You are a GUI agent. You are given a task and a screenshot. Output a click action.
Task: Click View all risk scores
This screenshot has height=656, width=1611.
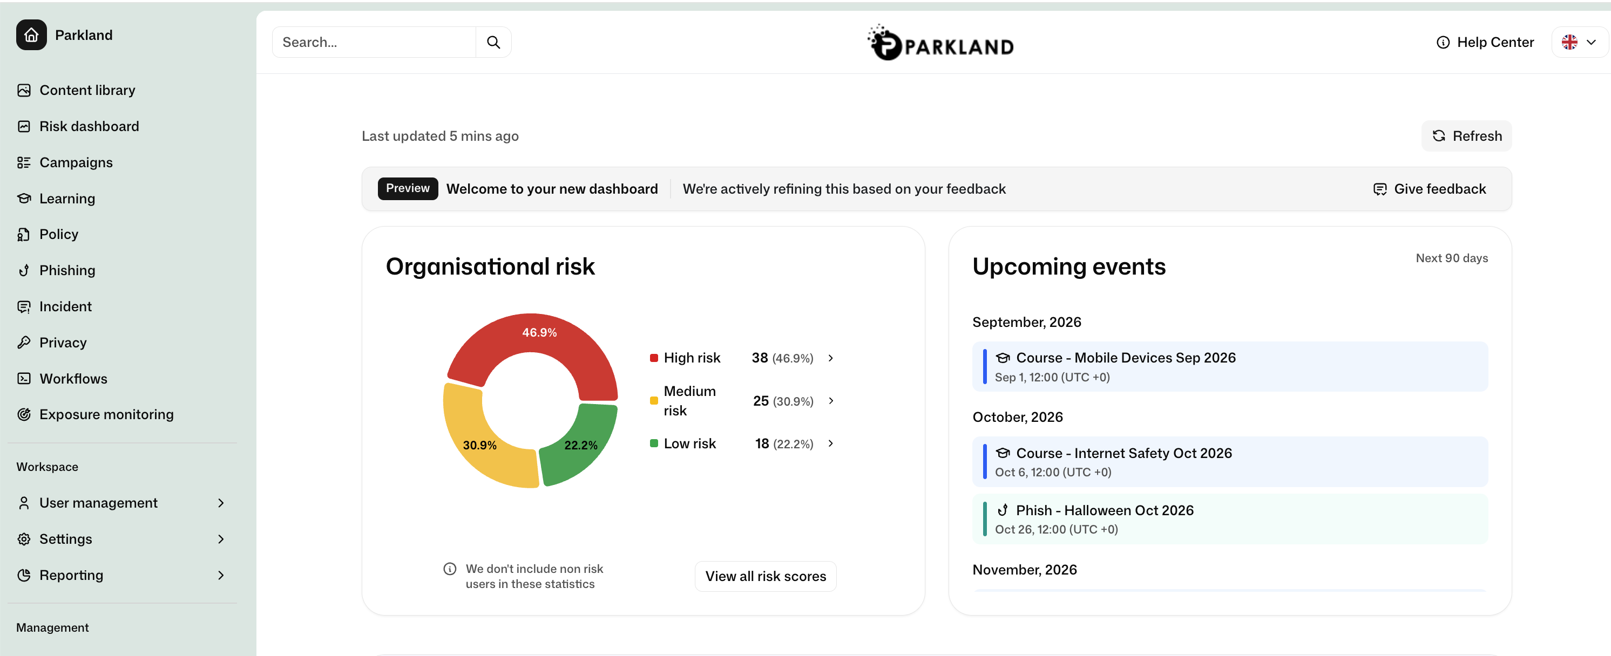[766, 576]
